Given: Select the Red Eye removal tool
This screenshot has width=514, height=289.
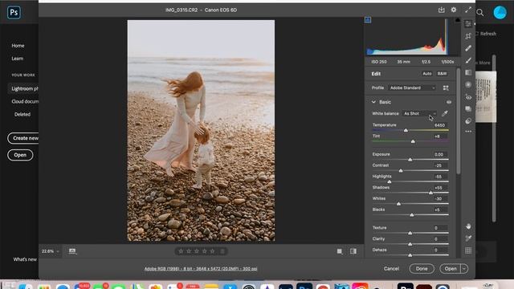Looking at the screenshot, I should pos(468,97).
